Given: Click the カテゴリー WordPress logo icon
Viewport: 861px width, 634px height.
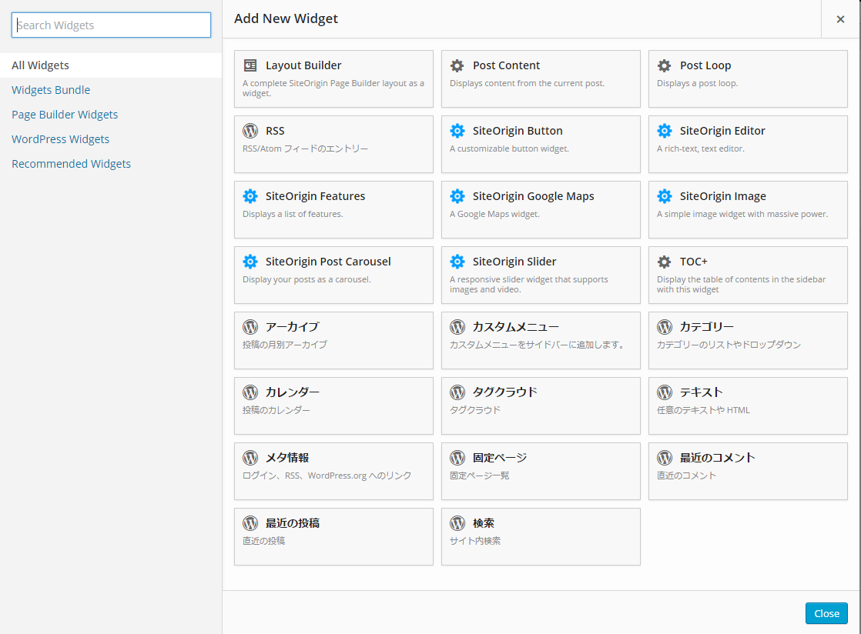Looking at the screenshot, I should coord(665,327).
